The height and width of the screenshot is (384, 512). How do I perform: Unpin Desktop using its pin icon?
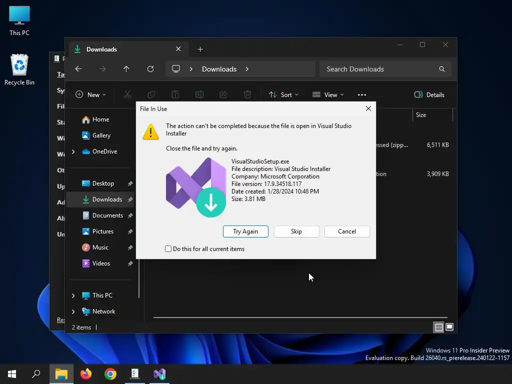pyautogui.click(x=130, y=183)
